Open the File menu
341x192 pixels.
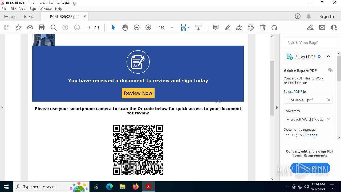[x=4, y=9]
